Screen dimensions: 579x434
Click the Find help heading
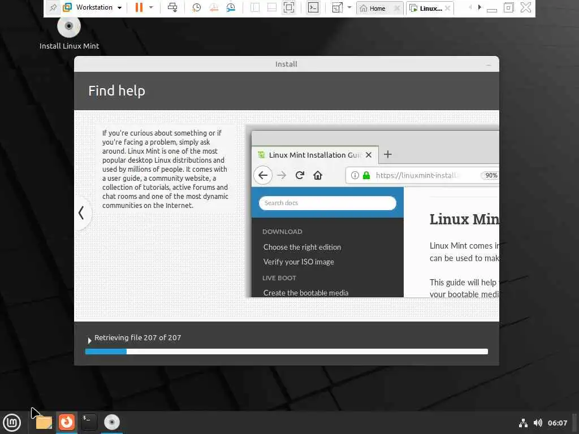click(116, 91)
